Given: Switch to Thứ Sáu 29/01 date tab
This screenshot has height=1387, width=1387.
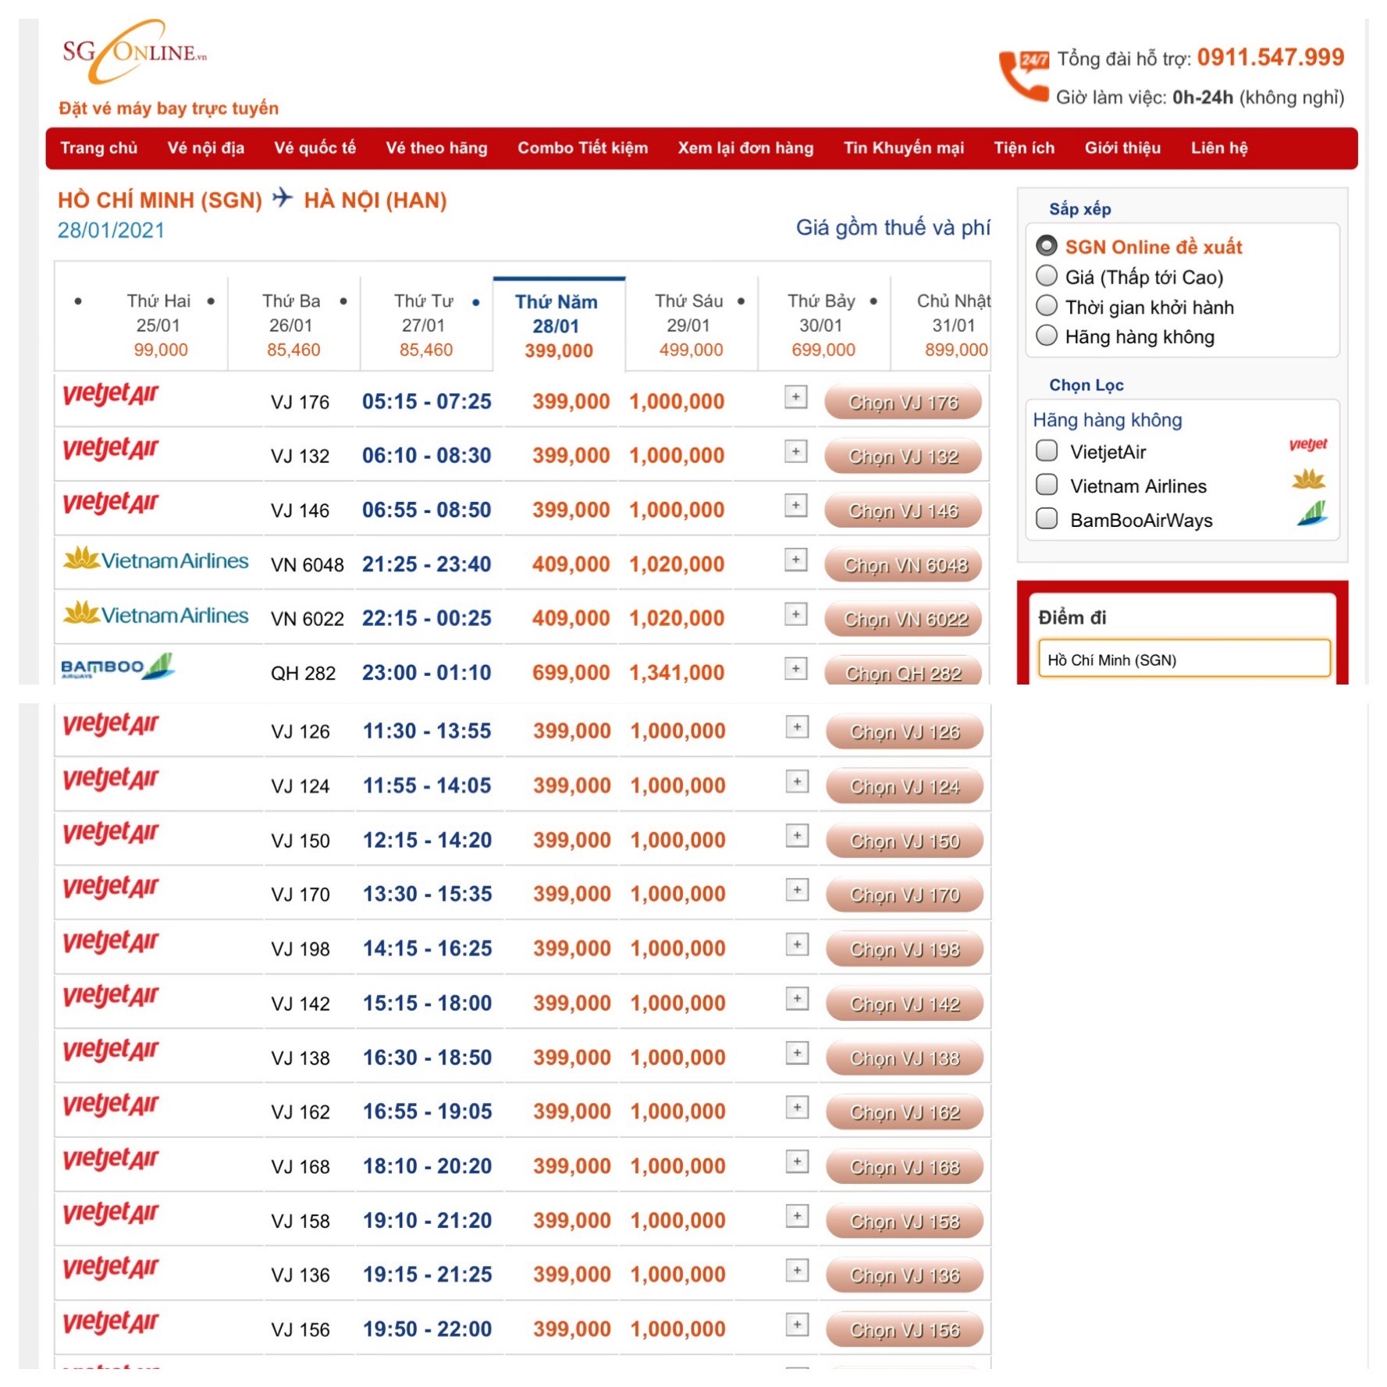Looking at the screenshot, I should (x=690, y=325).
